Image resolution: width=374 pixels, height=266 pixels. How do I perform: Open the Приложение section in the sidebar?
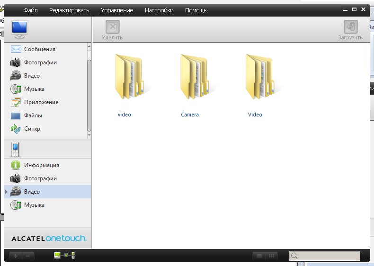pos(41,102)
